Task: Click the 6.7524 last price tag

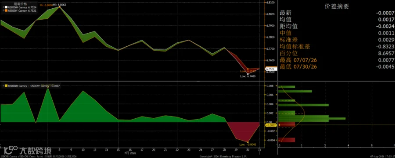Action: [271, 69]
